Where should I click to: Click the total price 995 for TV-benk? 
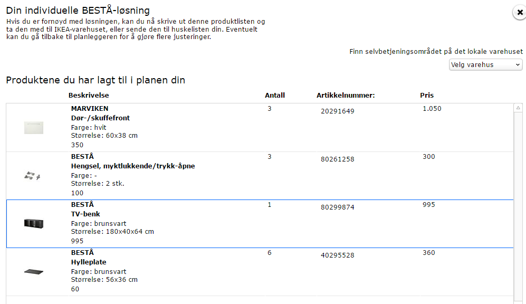tap(429, 205)
